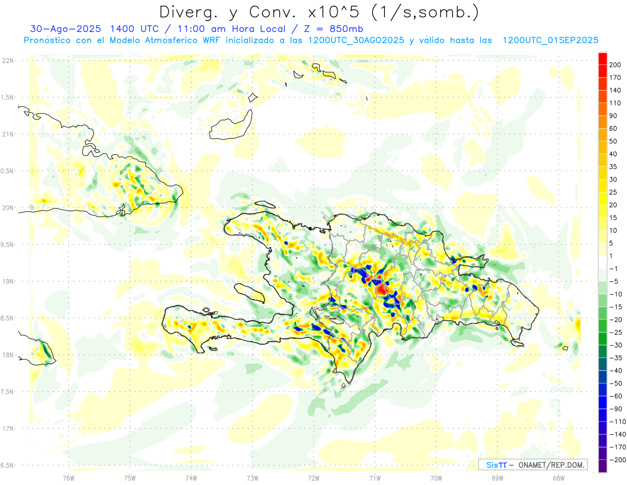The height and width of the screenshot is (485, 627).
Task: Click the "22N" latitude axis label
Action: (7, 61)
